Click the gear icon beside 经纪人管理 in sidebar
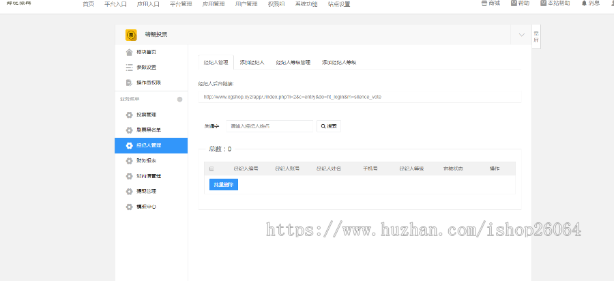Image resolution: width=614 pixels, height=281 pixels. (x=129, y=145)
